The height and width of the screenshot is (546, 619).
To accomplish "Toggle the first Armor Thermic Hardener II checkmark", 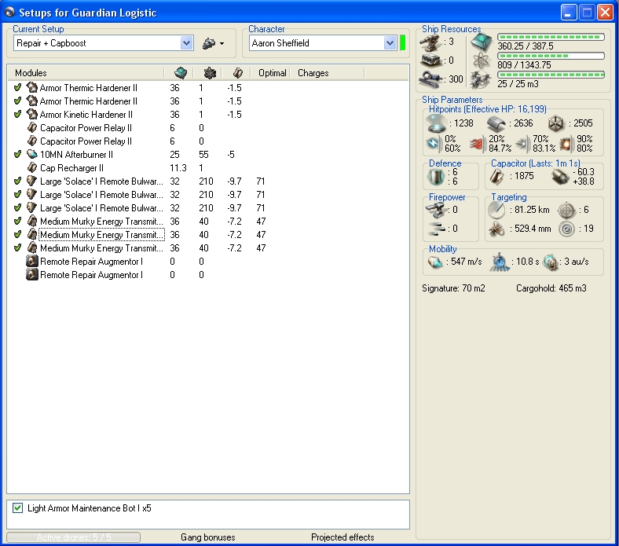I will [17, 88].
